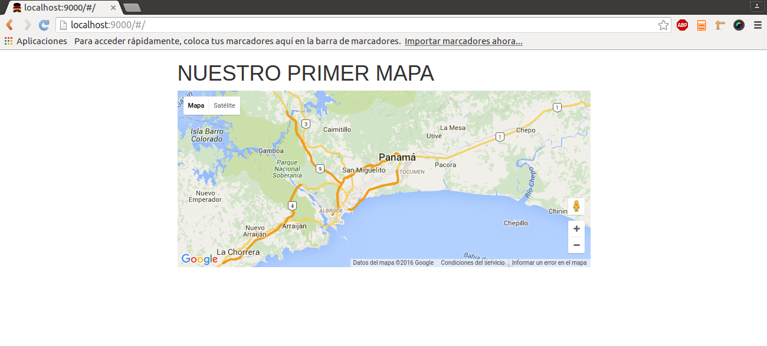This screenshot has width=767, height=346.
Task: Open the Aplicaciones apps grid icon
Action: click(8, 41)
